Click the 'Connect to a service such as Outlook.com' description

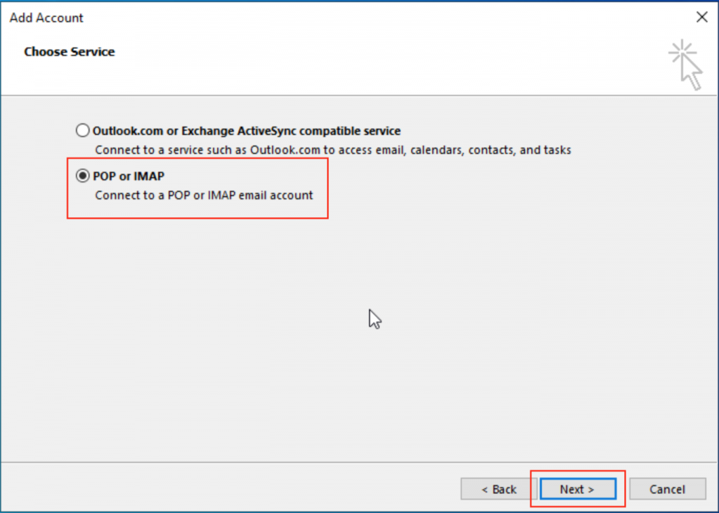(211, 150)
